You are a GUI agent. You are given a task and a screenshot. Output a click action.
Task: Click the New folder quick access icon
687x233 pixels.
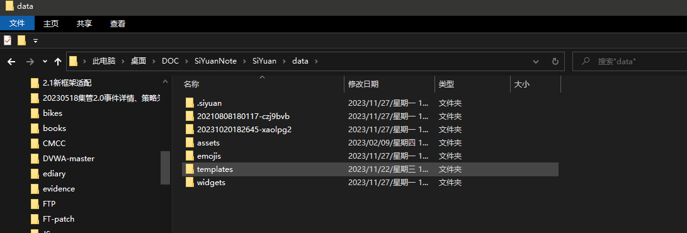(x=21, y=40)
